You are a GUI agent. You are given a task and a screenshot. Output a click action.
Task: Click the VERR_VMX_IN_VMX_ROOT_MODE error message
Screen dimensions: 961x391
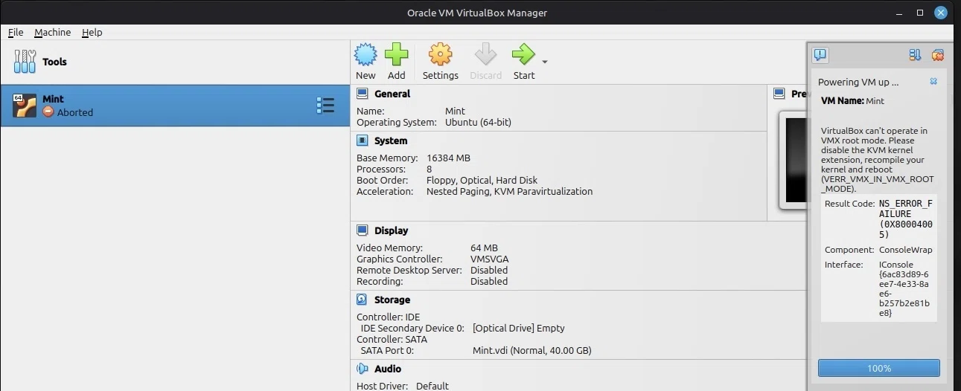point(877,160)
